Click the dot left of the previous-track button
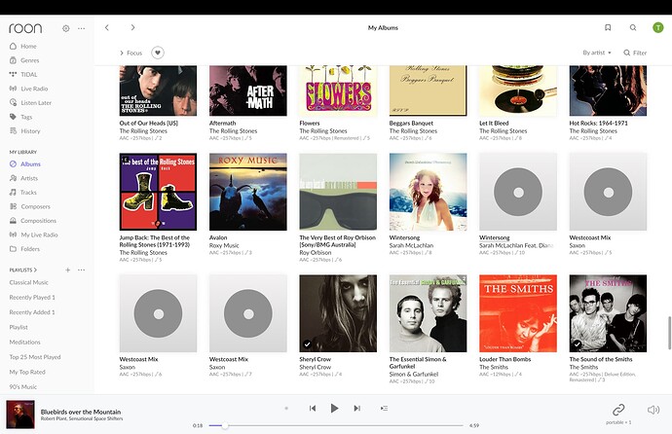The height and width of the screenshot is (434, 672). 286,409
